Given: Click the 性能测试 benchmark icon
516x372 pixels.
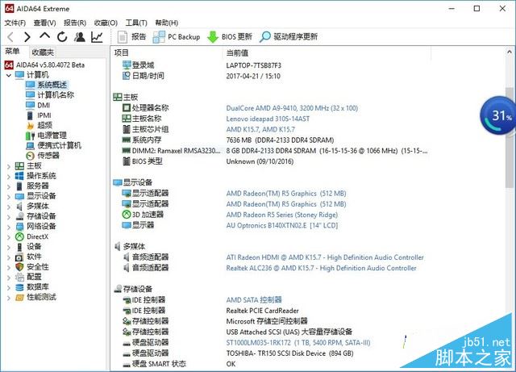Looking at the screenshot, I should point(19,297).
